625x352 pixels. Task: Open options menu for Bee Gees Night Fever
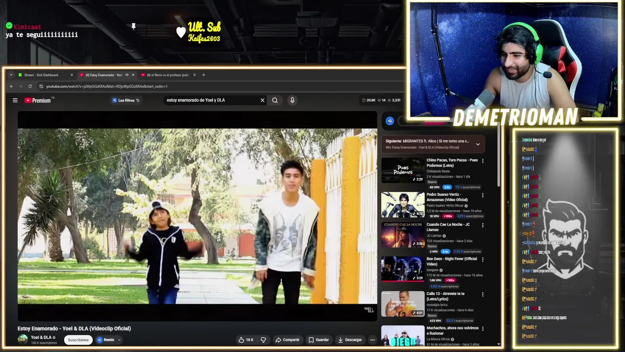483,259
